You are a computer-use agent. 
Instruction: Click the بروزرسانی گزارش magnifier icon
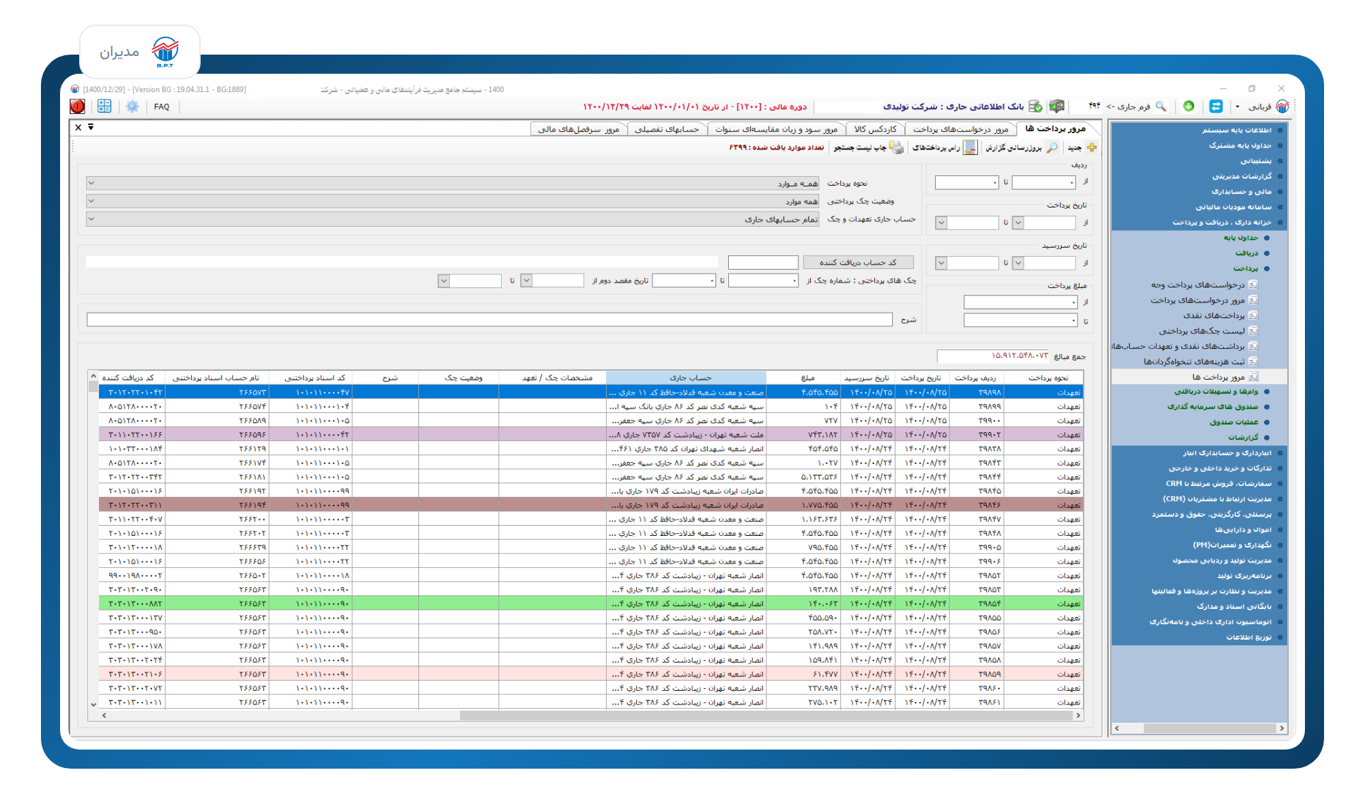1052,147
